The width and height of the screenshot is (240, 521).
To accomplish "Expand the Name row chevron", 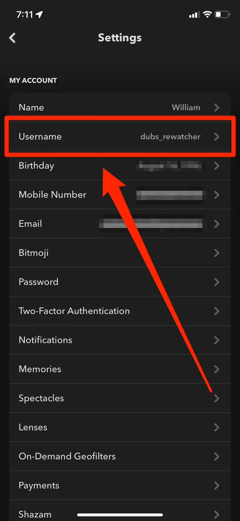I will click(217, 107).
